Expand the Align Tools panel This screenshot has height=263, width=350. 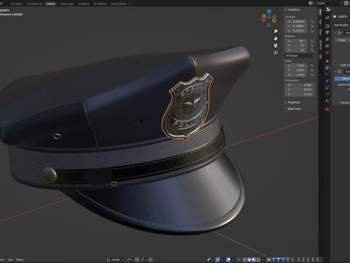[293, 109]
